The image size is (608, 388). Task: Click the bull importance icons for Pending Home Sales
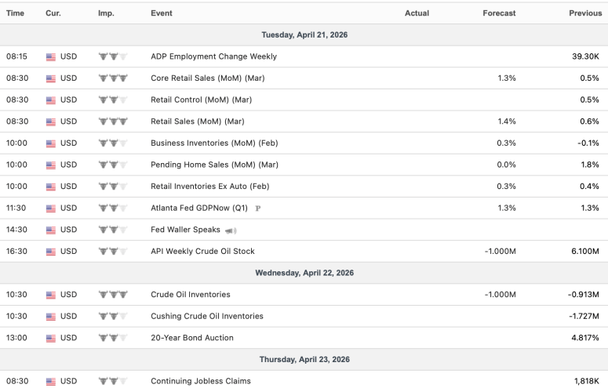click(113, 165)
